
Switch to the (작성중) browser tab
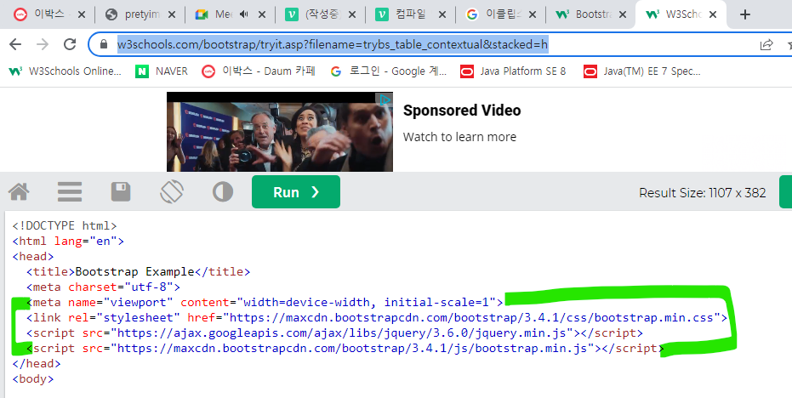(322, 14)
